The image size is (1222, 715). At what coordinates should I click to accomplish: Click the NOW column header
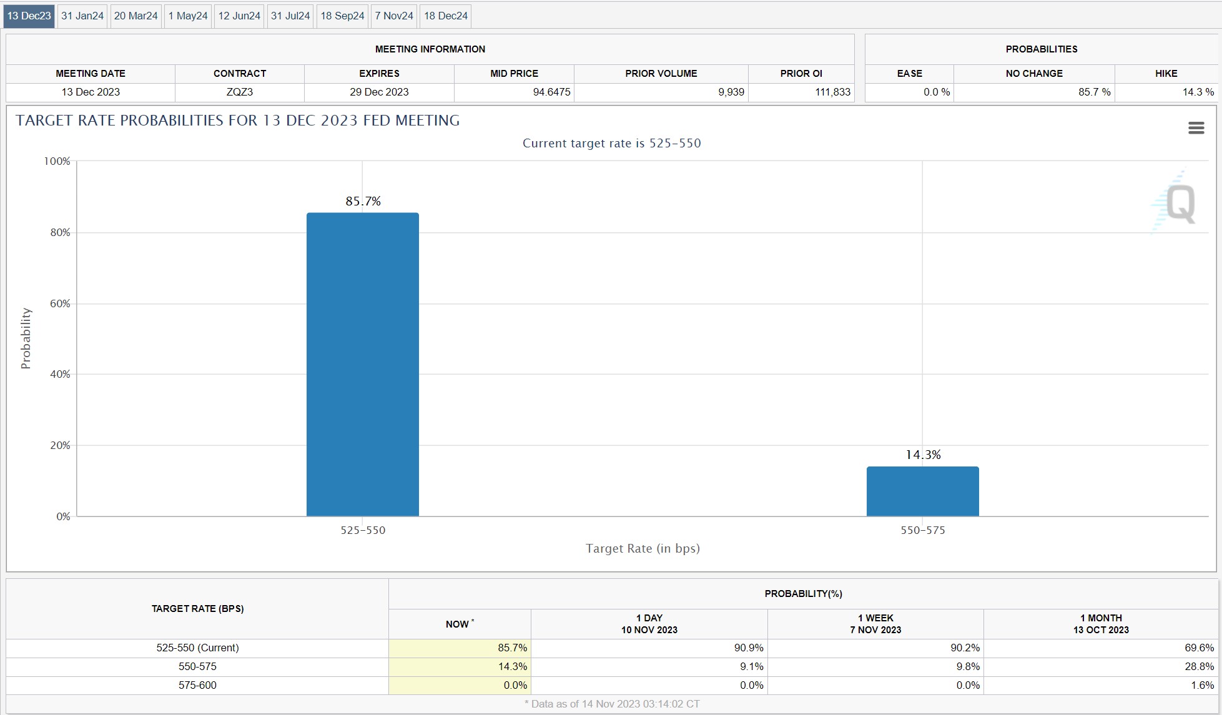coord(459,624)
